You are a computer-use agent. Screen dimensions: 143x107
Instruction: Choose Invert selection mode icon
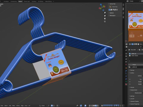(115, 10)
